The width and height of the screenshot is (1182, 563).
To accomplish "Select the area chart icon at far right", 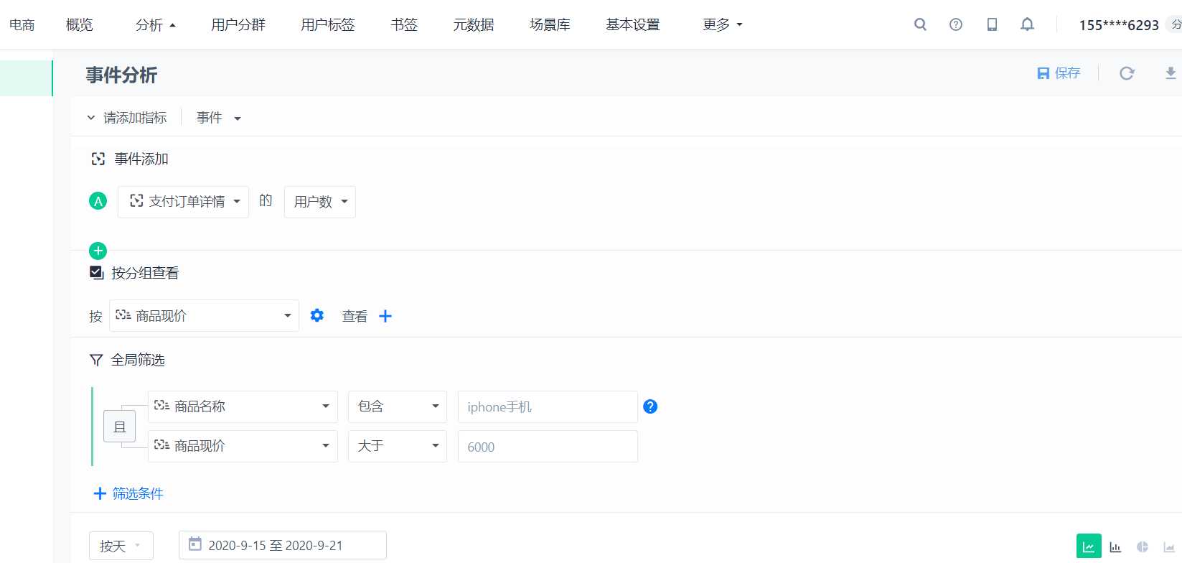I will [x=1169, y=547].
